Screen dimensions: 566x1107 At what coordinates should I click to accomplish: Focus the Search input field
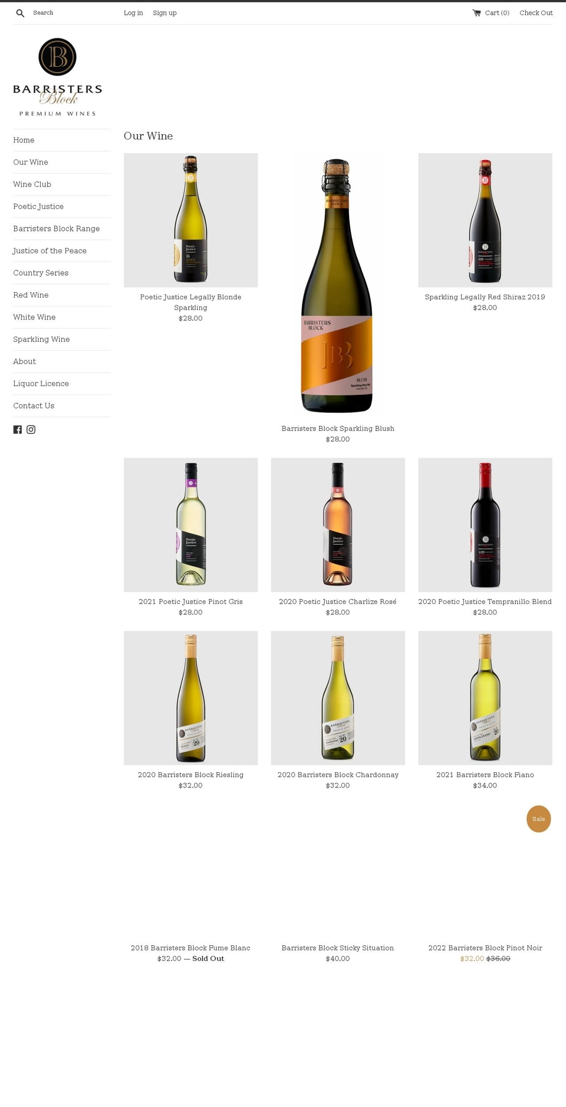click(x=71, y=13)
